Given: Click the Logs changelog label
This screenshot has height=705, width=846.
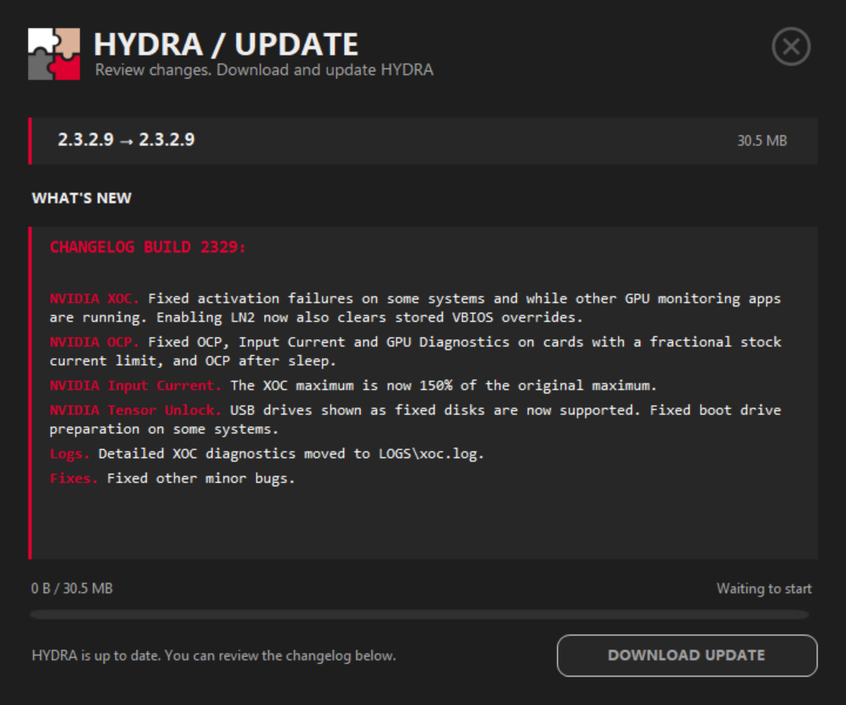Looking at the screenshot, I should point(70,454).
